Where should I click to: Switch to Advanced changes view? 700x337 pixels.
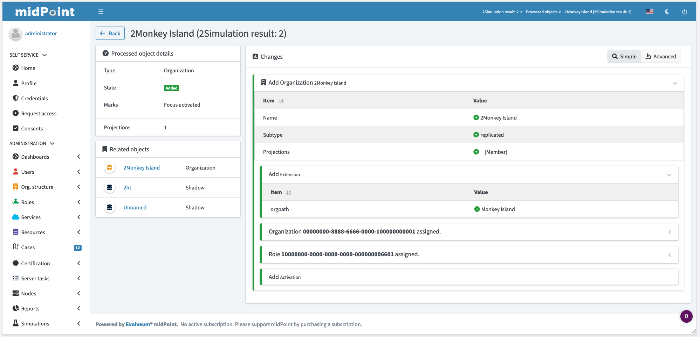click(661, 56)
